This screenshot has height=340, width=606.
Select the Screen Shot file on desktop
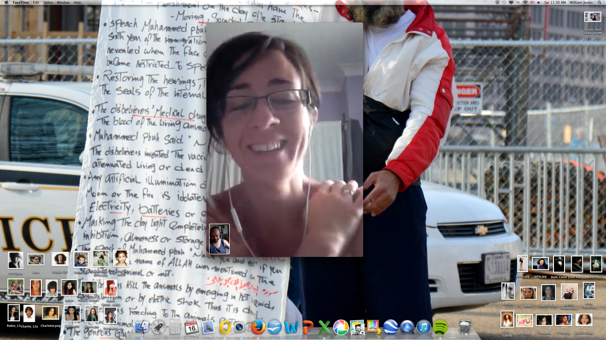(592, 17)
